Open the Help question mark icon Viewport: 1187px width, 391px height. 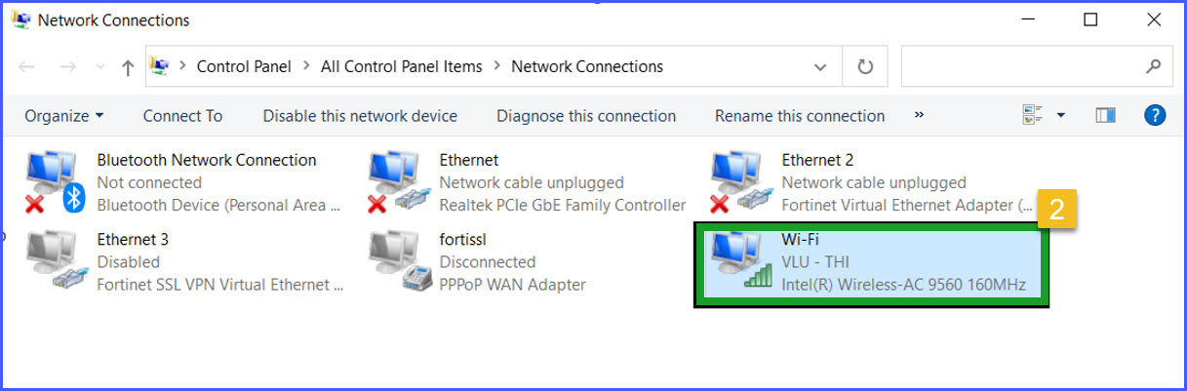click(1155, 115)
